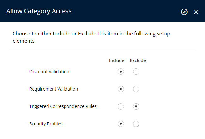Viewport: 205px width, 139px height.
Task: Click the Include column header
Action: [117, 60]
